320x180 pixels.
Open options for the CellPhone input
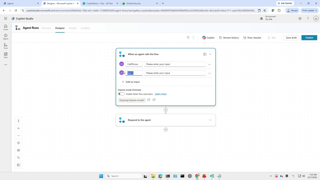coord(210,64)
